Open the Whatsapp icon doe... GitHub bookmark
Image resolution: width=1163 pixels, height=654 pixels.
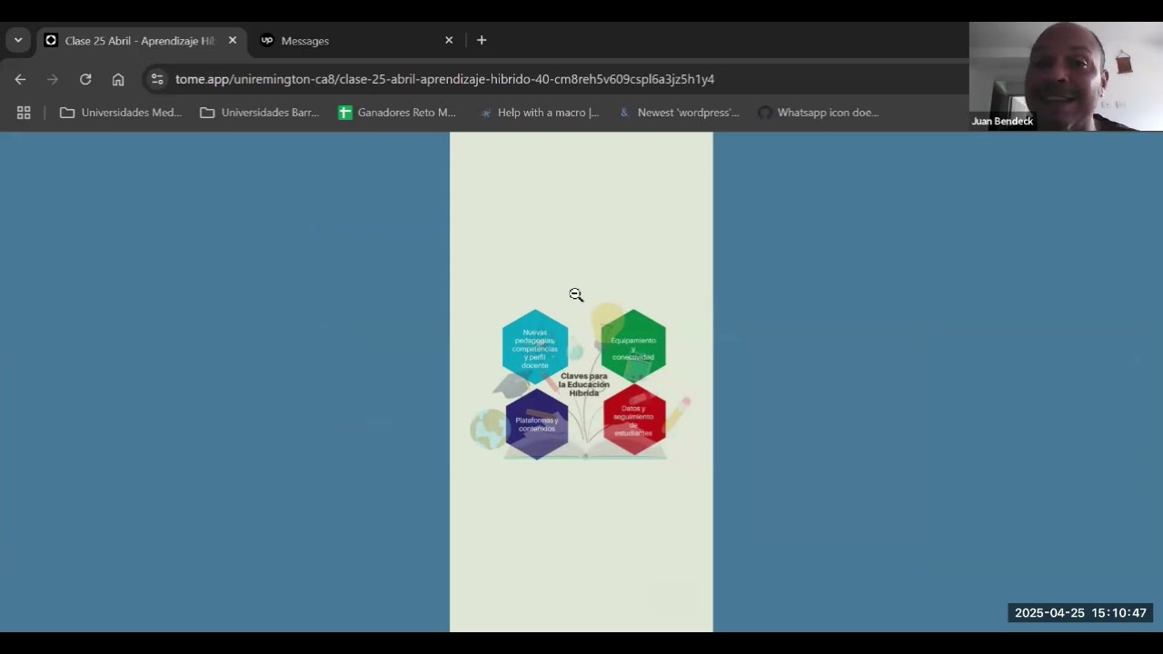coord(818,113)
